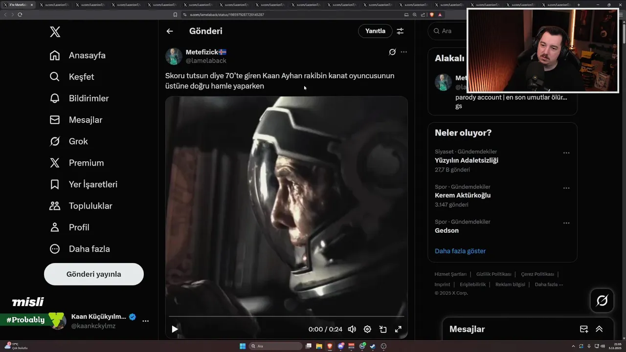Click Gönderi yayınla button
Viewport: 626px width, 352px height.
[x=94, y=274]
